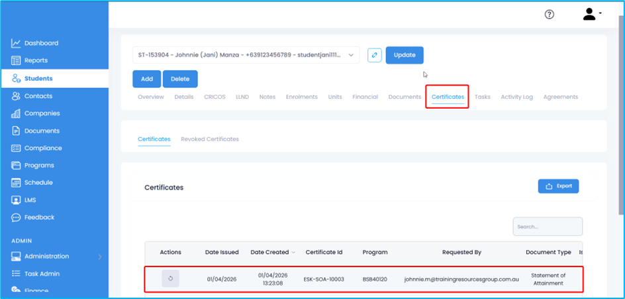625x299 pixels.
Task: Select the Financial tab
Action: [x=365, y=97]
